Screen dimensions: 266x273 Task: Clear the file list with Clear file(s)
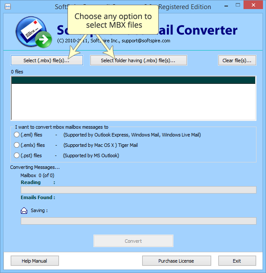coord(237,60)
